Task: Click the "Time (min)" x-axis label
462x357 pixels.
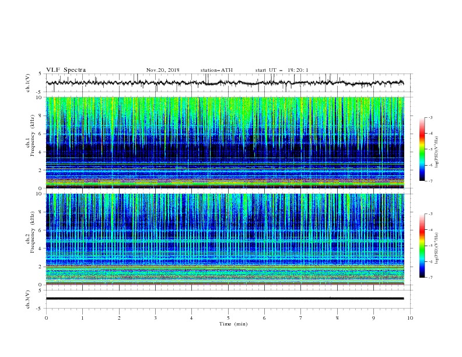Action: (x=233, y=324)
